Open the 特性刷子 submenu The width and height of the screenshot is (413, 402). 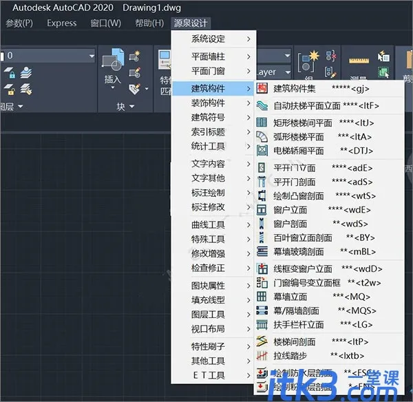click(x=213, y=346)
